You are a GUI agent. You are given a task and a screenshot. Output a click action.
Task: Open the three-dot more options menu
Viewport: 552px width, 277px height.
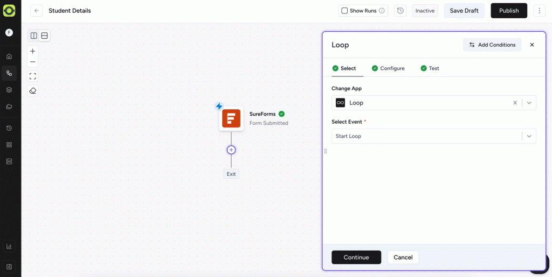click(539, 11)
